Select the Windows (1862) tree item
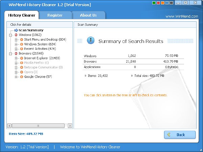203x152 pixels. [30, 35]
